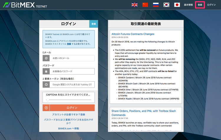Click the BCHM18 Bitcoin Cash contract line

[147, 85]
